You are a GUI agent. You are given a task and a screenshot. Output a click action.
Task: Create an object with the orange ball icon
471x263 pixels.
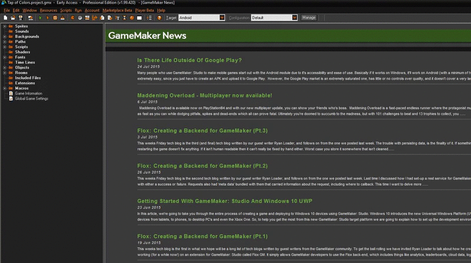pos(132,18)
